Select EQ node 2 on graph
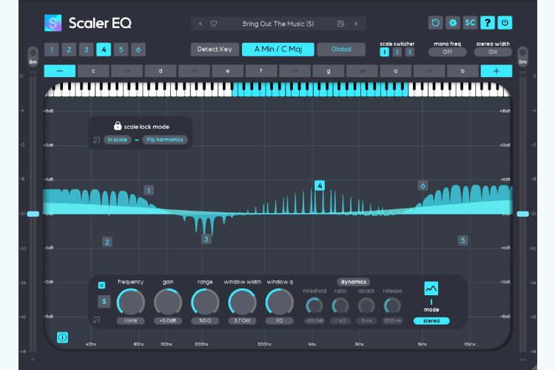 point(107,242)
